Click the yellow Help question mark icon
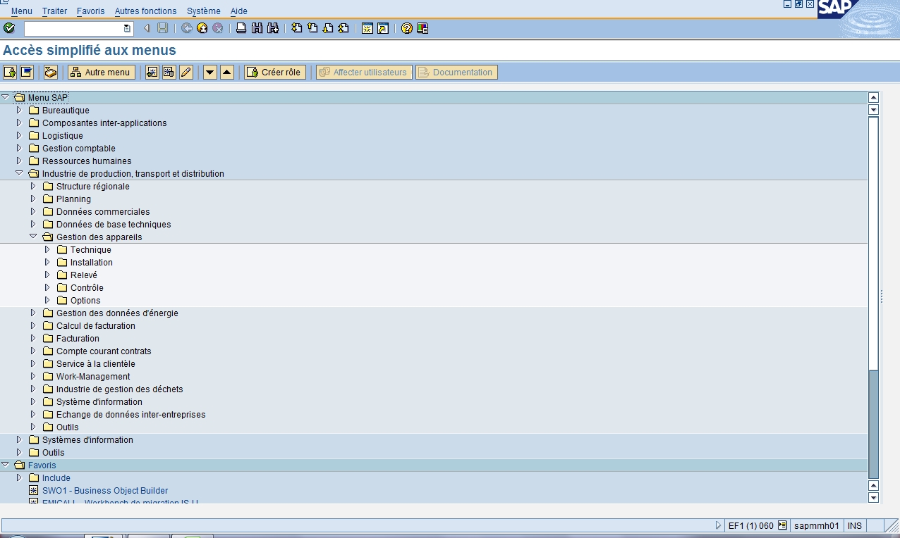Viewport: 900px width, 538px height. click(x=407, y=28)
